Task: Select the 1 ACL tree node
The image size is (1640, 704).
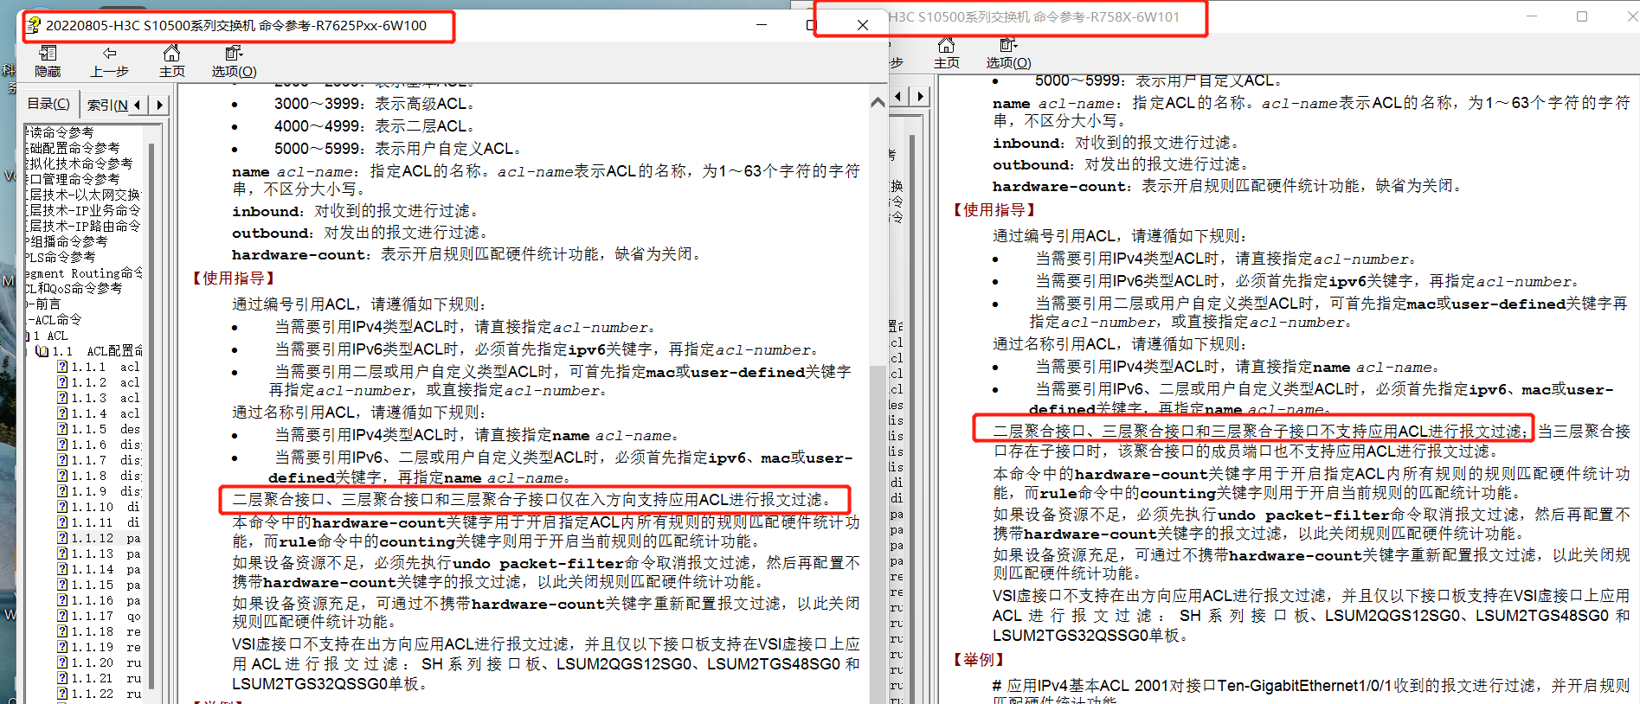Action: tap(50, 336)
